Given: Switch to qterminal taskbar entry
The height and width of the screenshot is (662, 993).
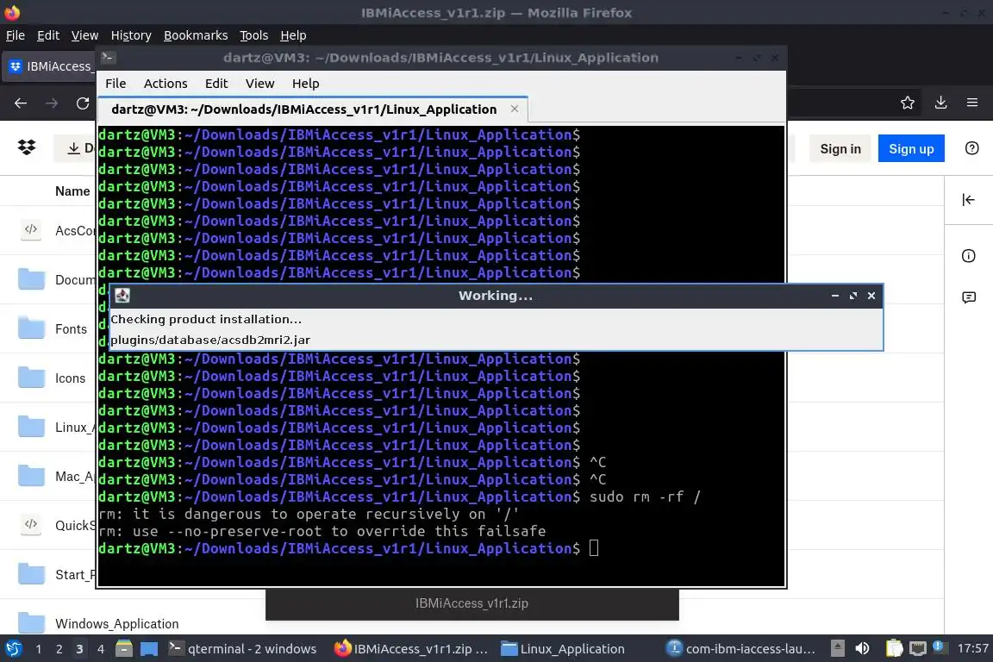Looking at the screenshot, I should point(242,649).
